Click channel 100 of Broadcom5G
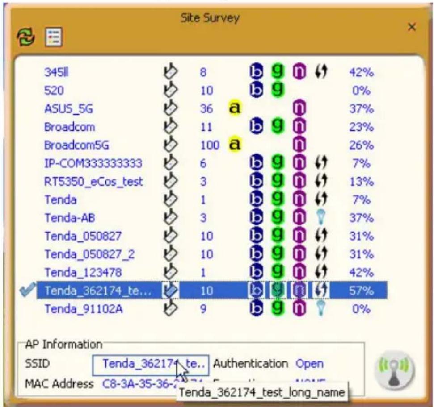This screenshot has width=434, height=407. (x=210, y=145)
